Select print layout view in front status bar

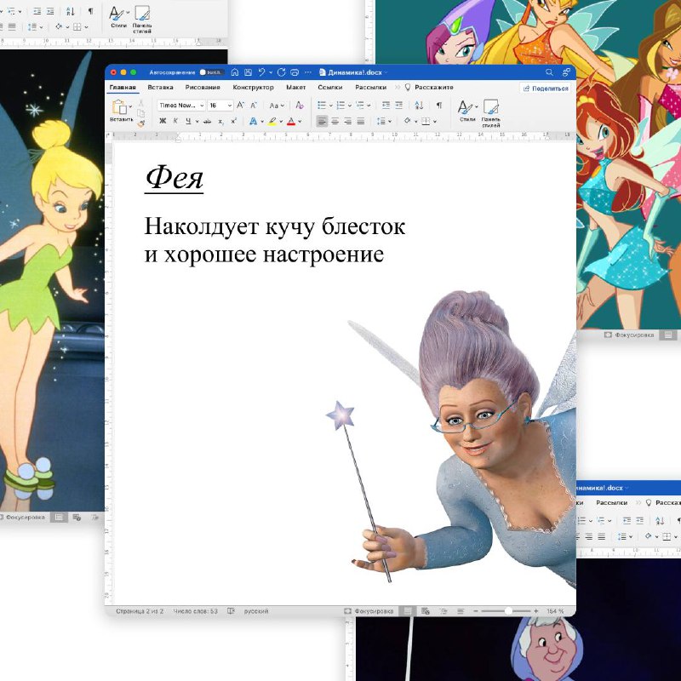coord(408,610)
